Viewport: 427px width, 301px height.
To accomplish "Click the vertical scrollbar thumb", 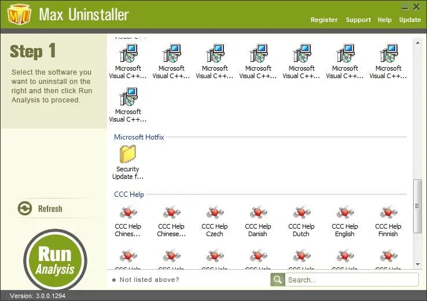I will (417, 206).
